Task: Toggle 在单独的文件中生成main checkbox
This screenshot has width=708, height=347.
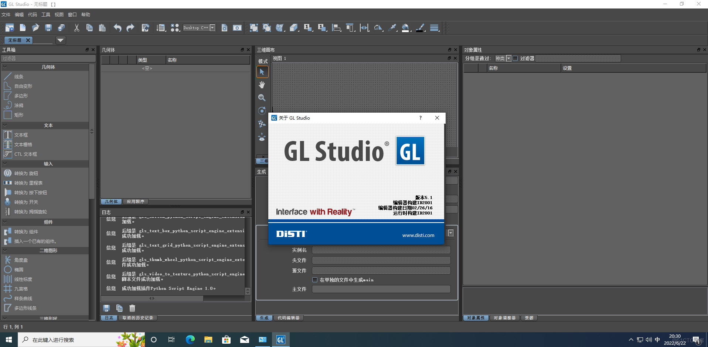Action: point(315,280)
